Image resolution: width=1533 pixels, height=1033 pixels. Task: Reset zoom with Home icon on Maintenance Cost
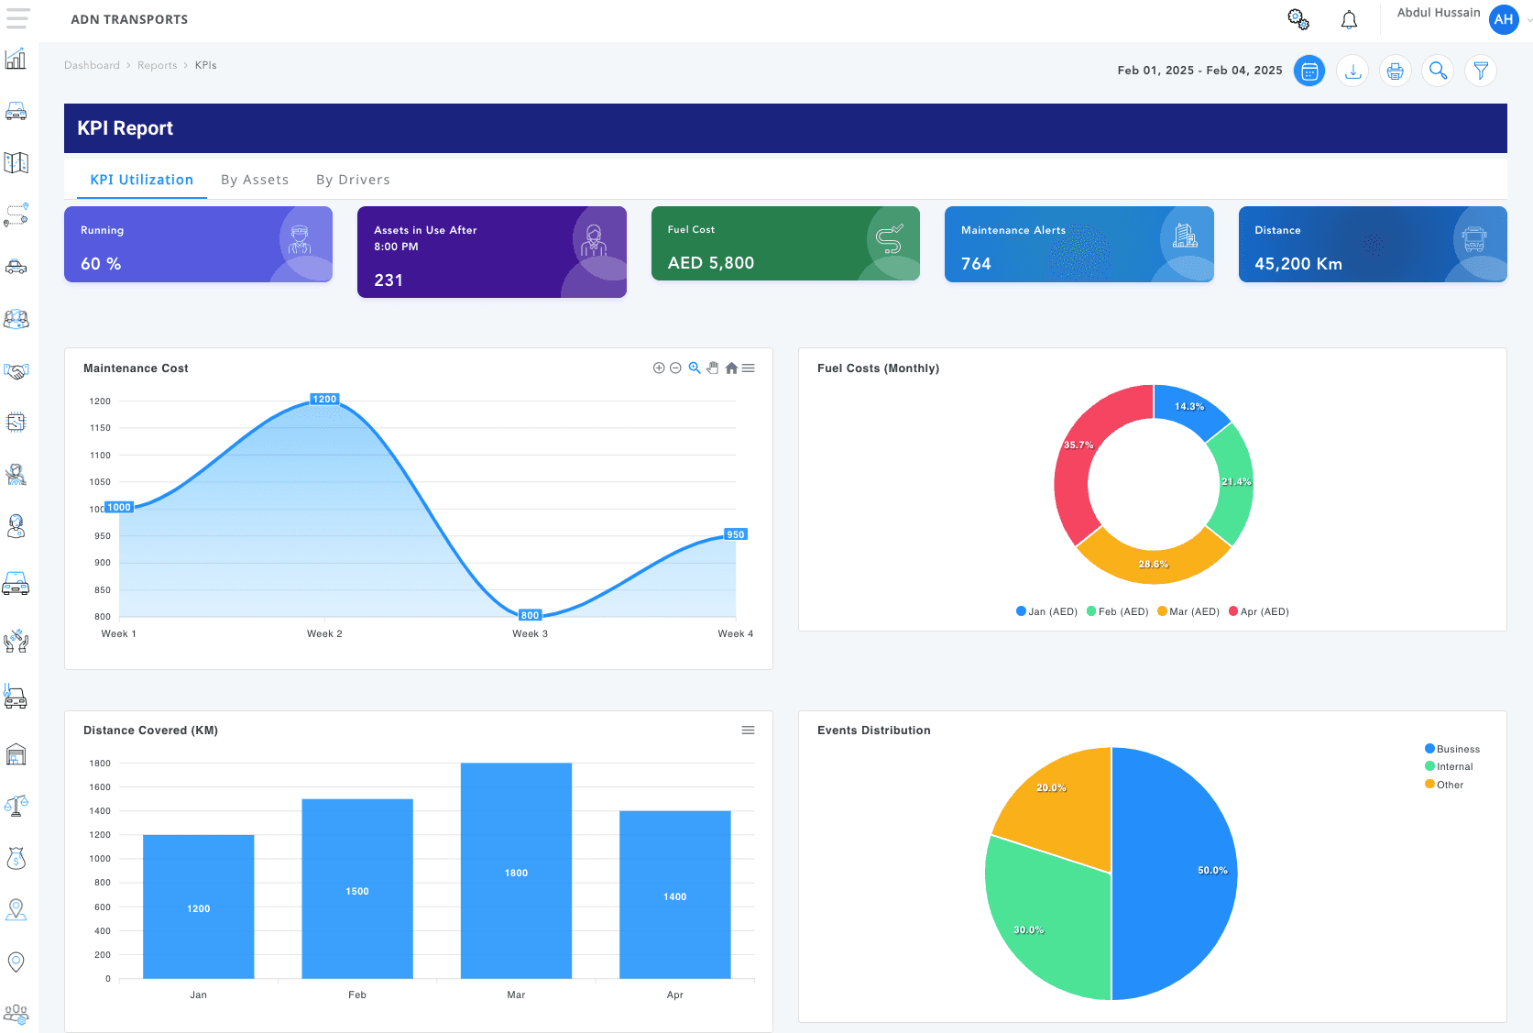731,368
